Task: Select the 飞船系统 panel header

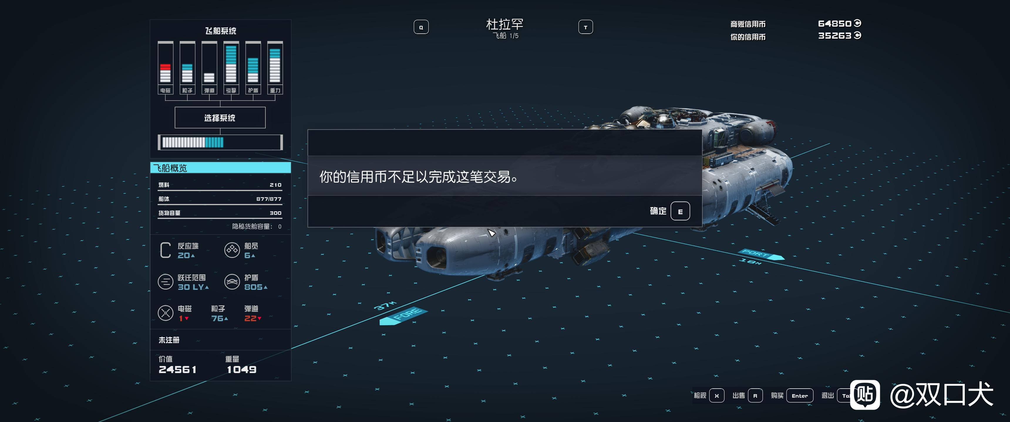Action: pos(220,30)
